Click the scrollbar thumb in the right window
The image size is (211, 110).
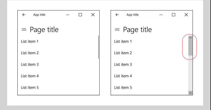[x=190, y=48]
